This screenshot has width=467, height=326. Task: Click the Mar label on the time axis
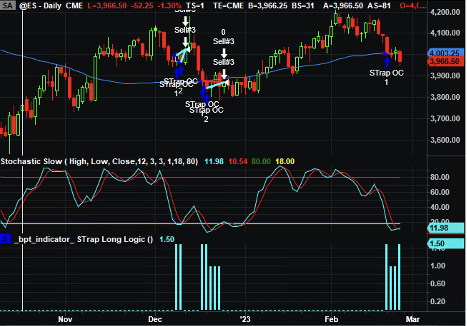pyautogui.click(x=412, y=318)
